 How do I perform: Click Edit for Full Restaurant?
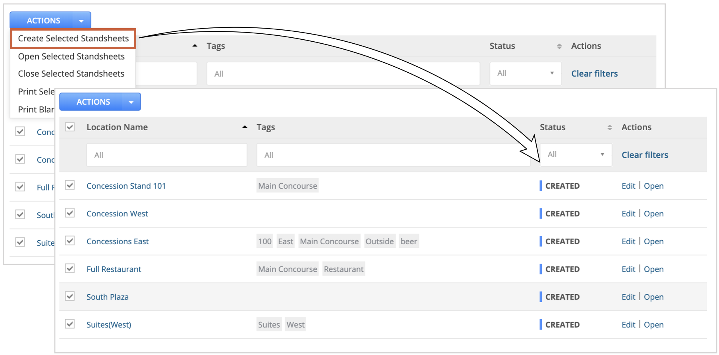pos(628,269)
